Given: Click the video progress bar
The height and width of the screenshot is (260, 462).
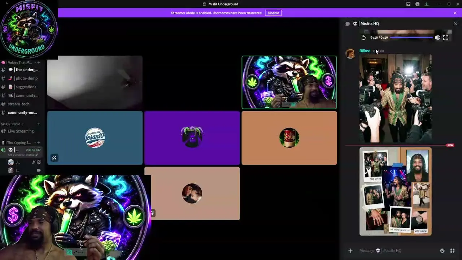Looking at the screenshot, I should pyautogui.click(x=411, y=38).
